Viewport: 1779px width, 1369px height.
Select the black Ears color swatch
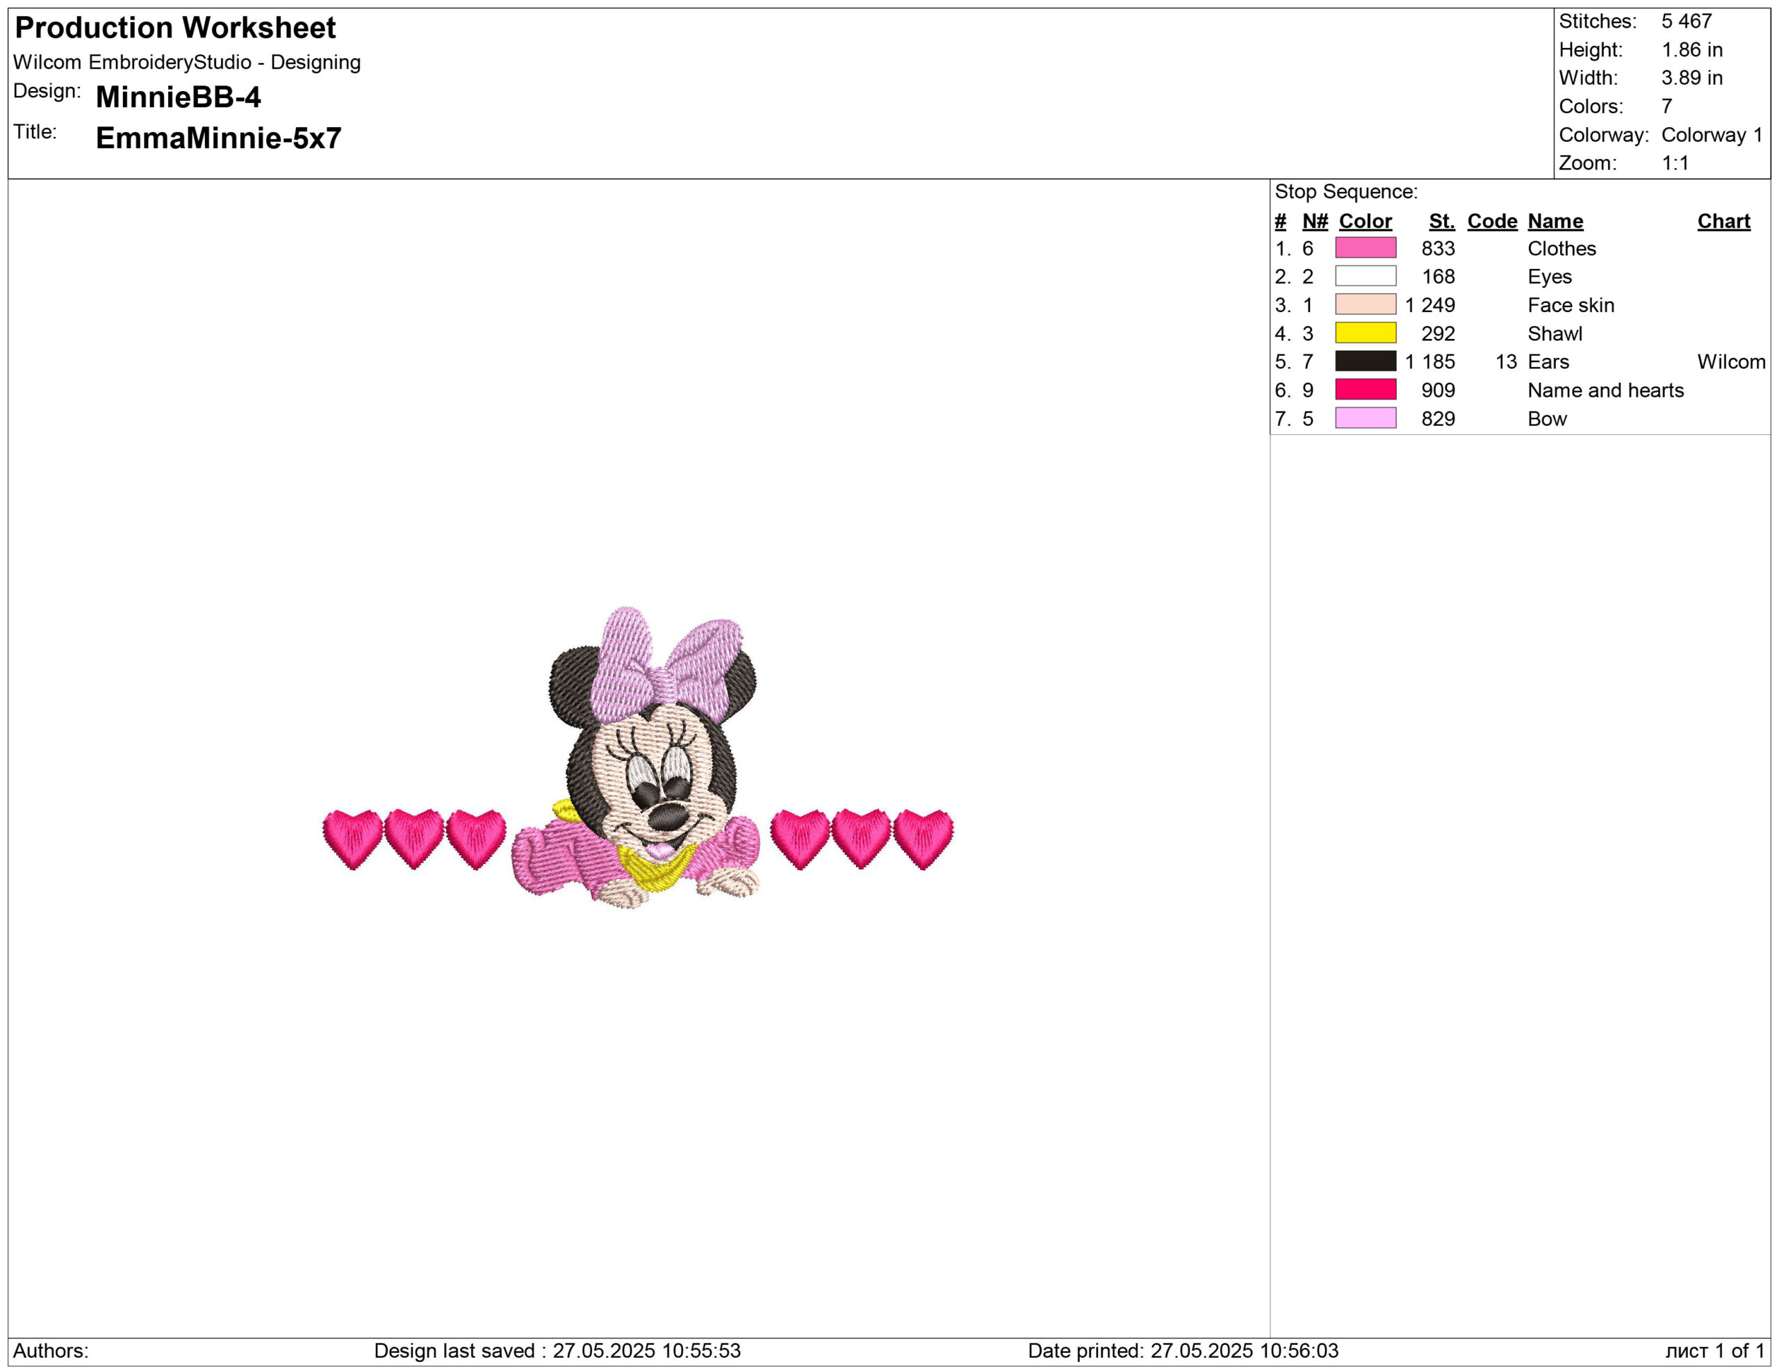[1366, 361]
